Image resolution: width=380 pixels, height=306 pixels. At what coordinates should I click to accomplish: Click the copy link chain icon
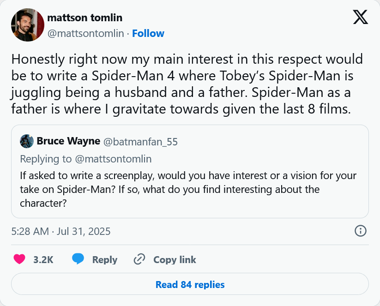pos(139,259)
